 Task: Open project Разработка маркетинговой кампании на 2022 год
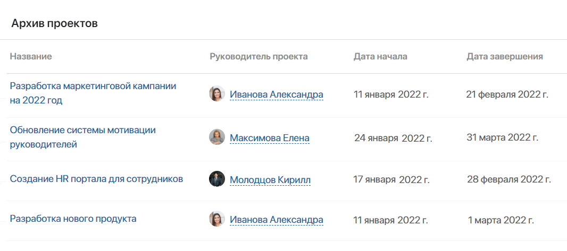pyautogui.click(x=93, y=93)
